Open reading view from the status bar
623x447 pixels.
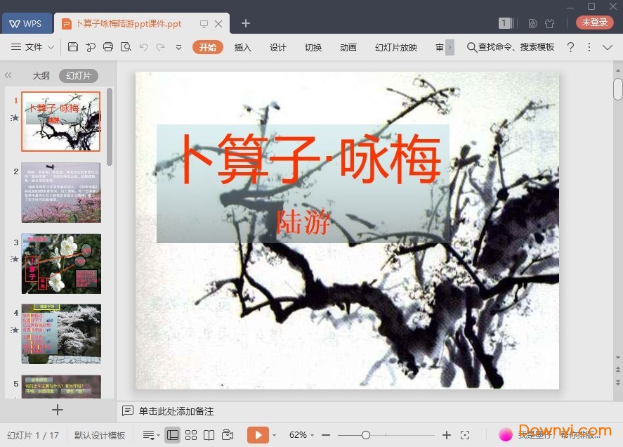(210, 434)
